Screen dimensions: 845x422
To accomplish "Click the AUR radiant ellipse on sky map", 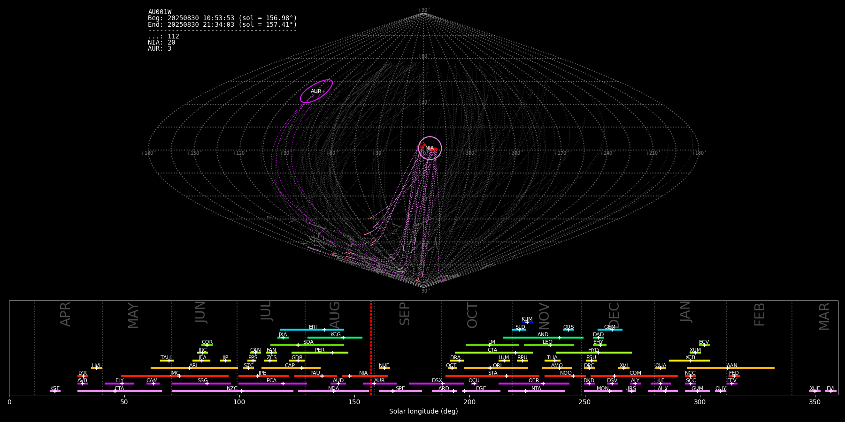I will (316, 91).
